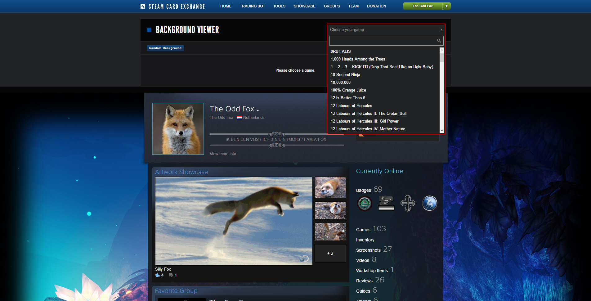Open the blue deer badge icon
Image resolution: width=591 pixels, height=301 pixels.
pyautogui.click(x=430, y=204)
